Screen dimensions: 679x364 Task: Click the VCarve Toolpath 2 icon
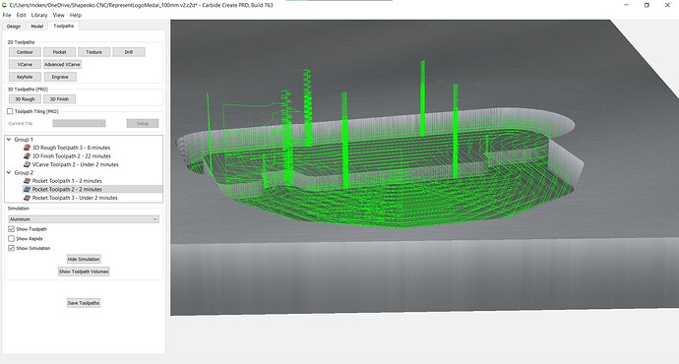pos(27,164)
